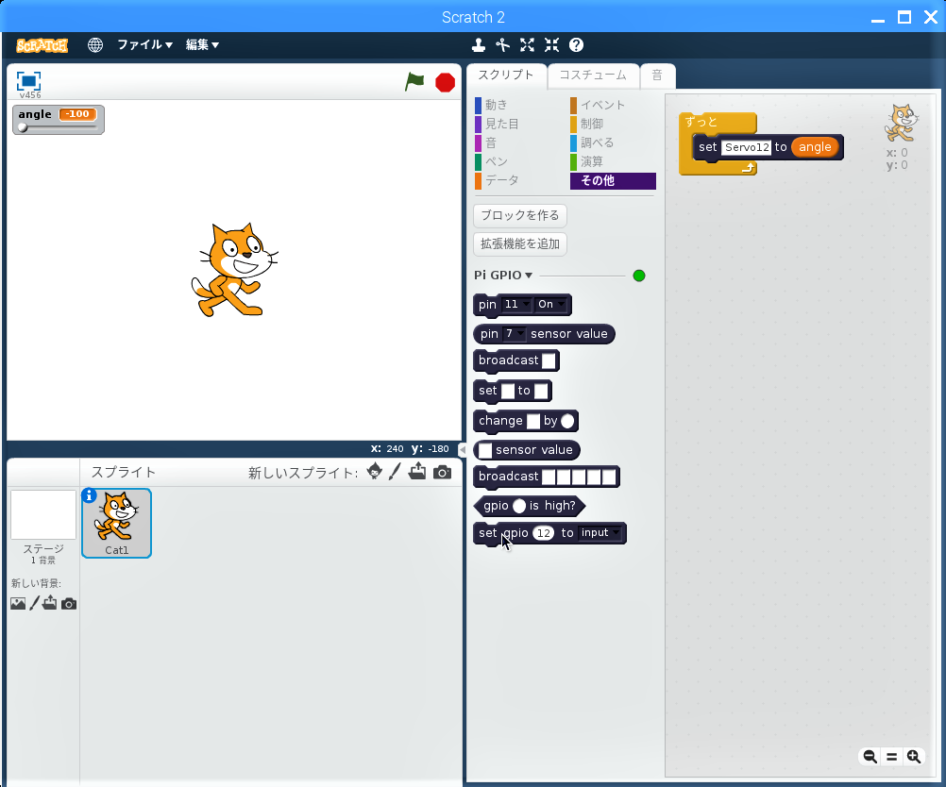The width and height of the screenshot is (946, 787).
Task: Switch to the 音 tab
Action: 658,75
